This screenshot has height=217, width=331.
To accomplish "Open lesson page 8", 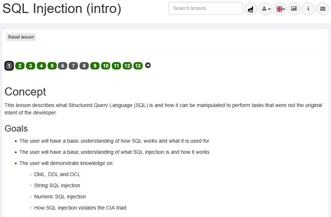I will point(84,66).
